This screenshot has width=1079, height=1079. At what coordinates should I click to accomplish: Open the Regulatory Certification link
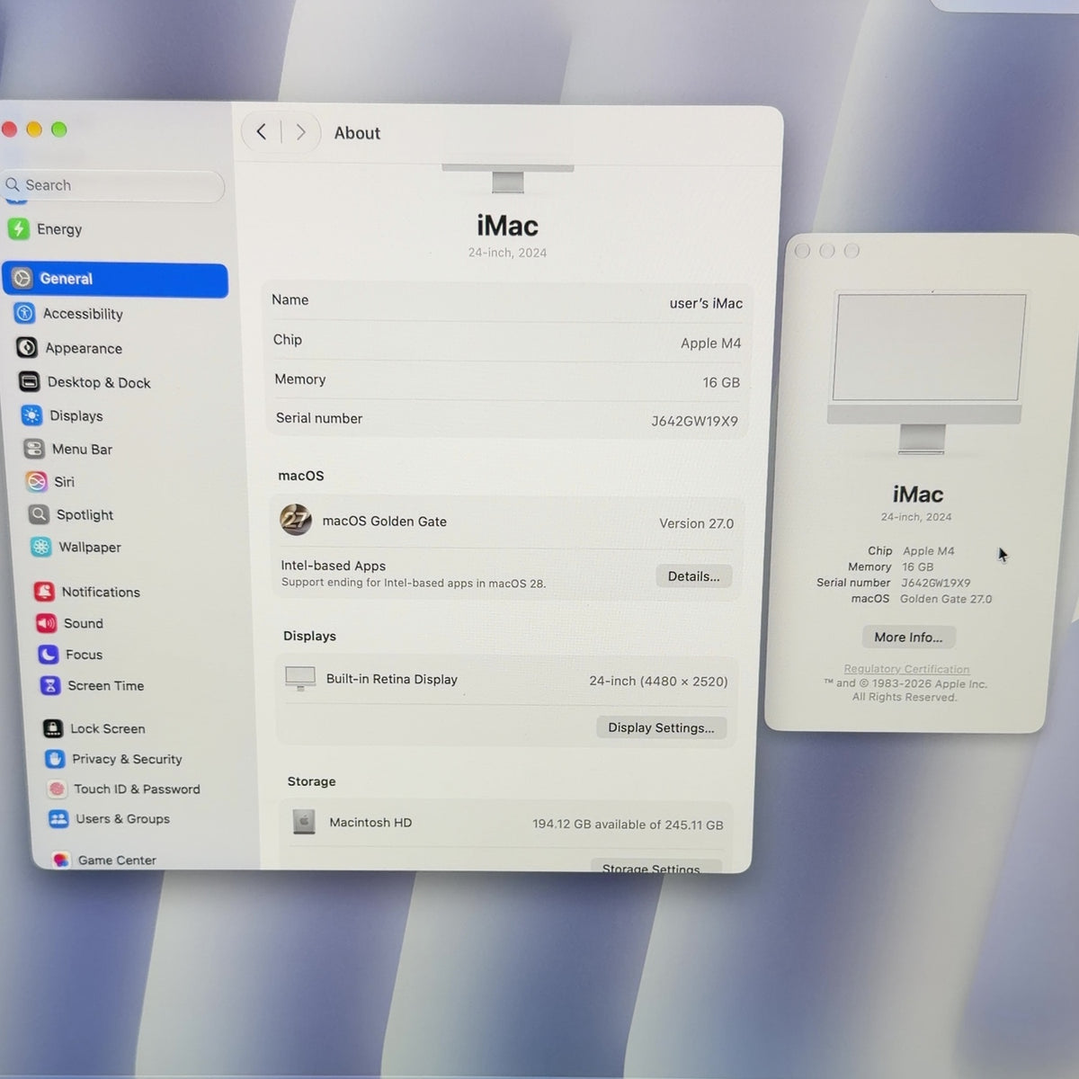pos(906,669)
